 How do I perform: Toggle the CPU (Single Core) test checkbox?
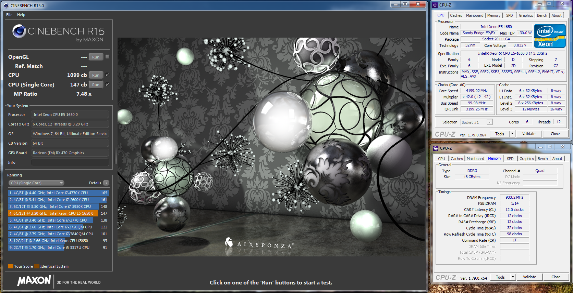click(x=107, y=84)
